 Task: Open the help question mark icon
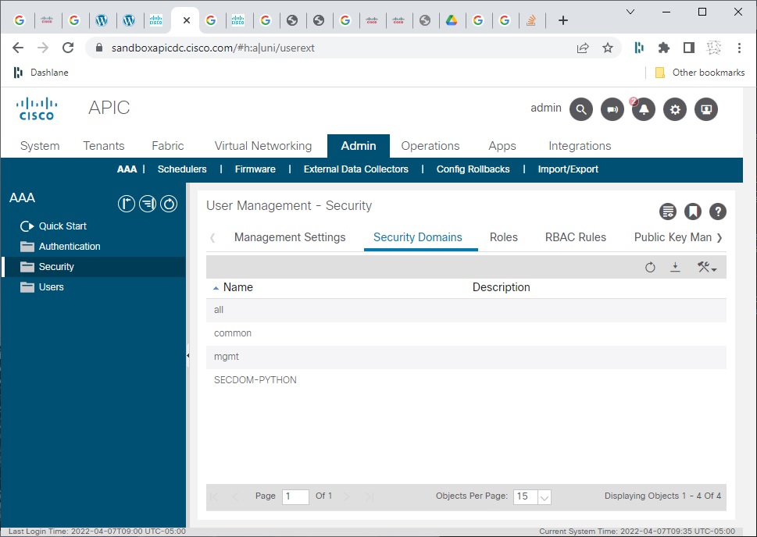tap(718, 212)
